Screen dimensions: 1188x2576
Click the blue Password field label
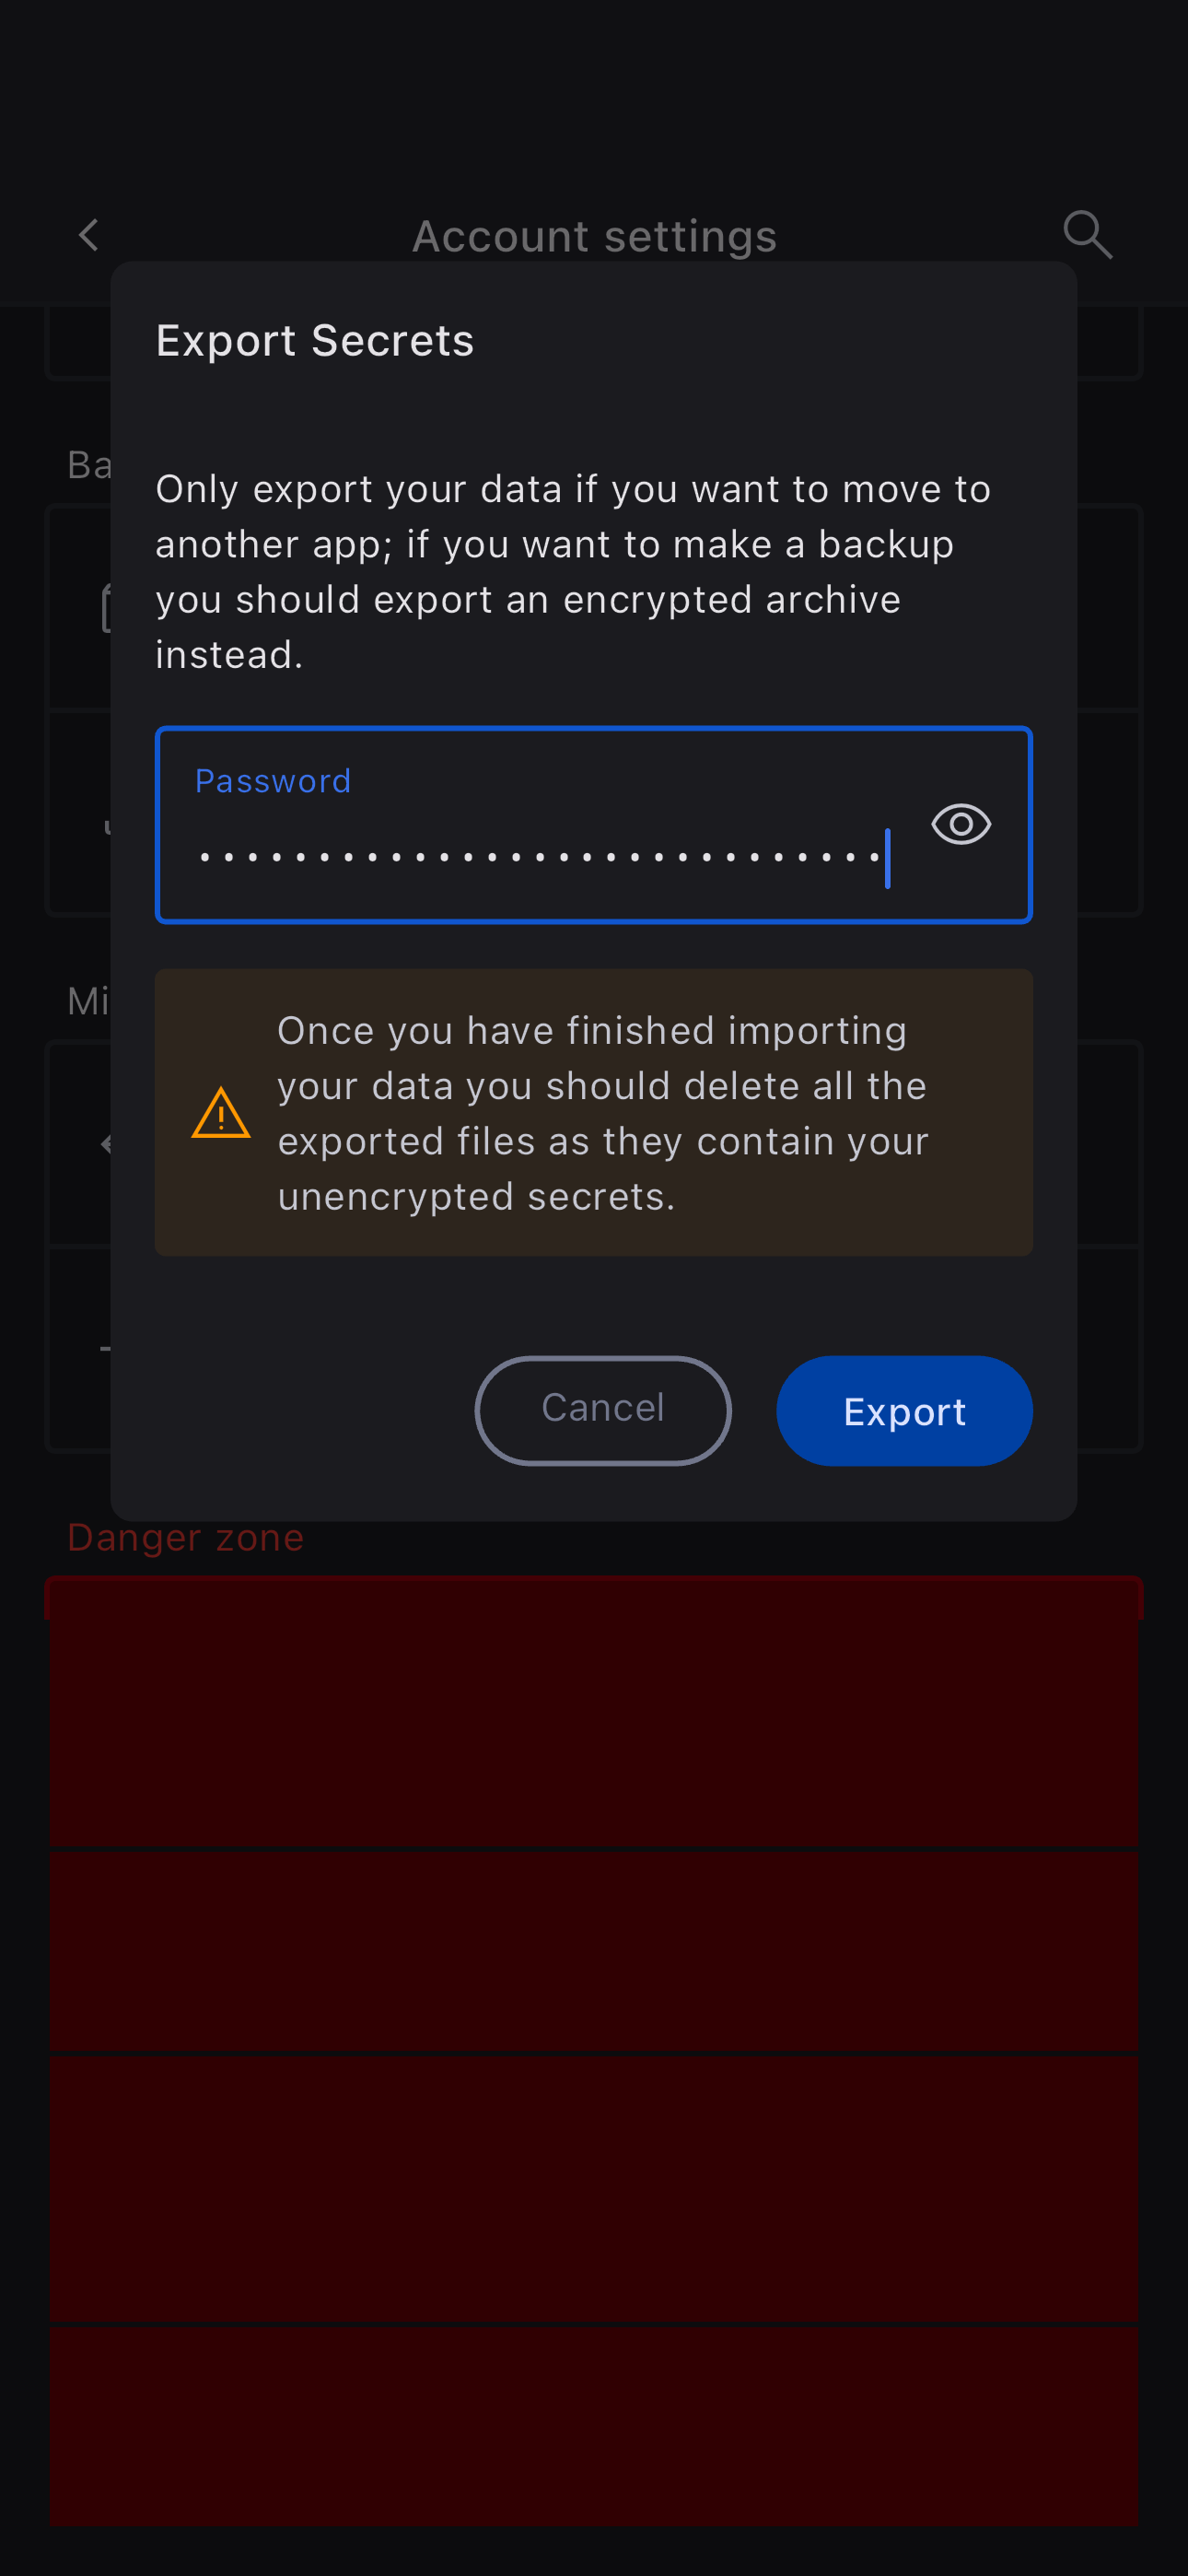click(x=273, y=781)
